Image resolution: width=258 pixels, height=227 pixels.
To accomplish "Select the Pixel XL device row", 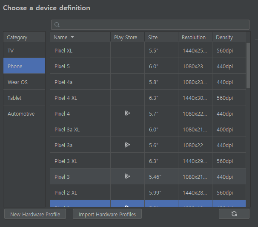I will point(148,50).
